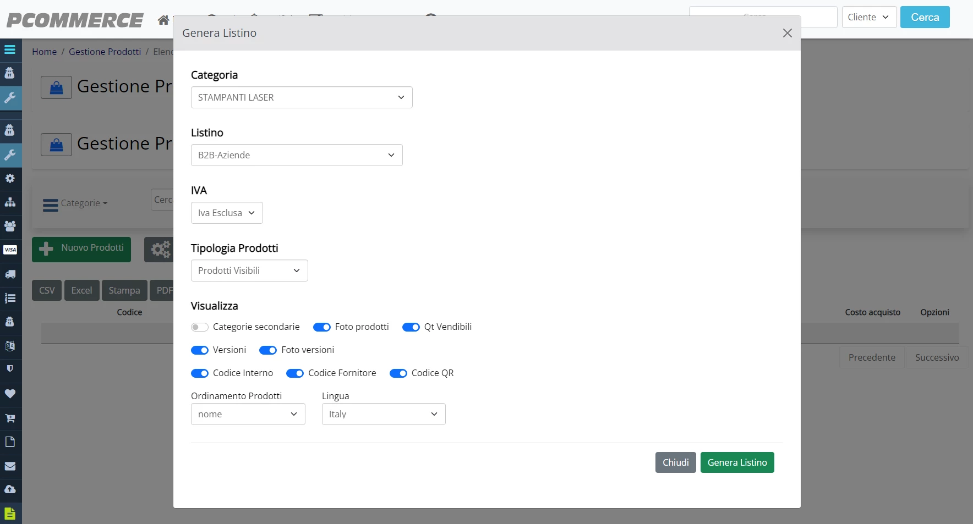Open the cloud upload sidebar icon
This screenshot has height=524, width=973.
point(10,489)
